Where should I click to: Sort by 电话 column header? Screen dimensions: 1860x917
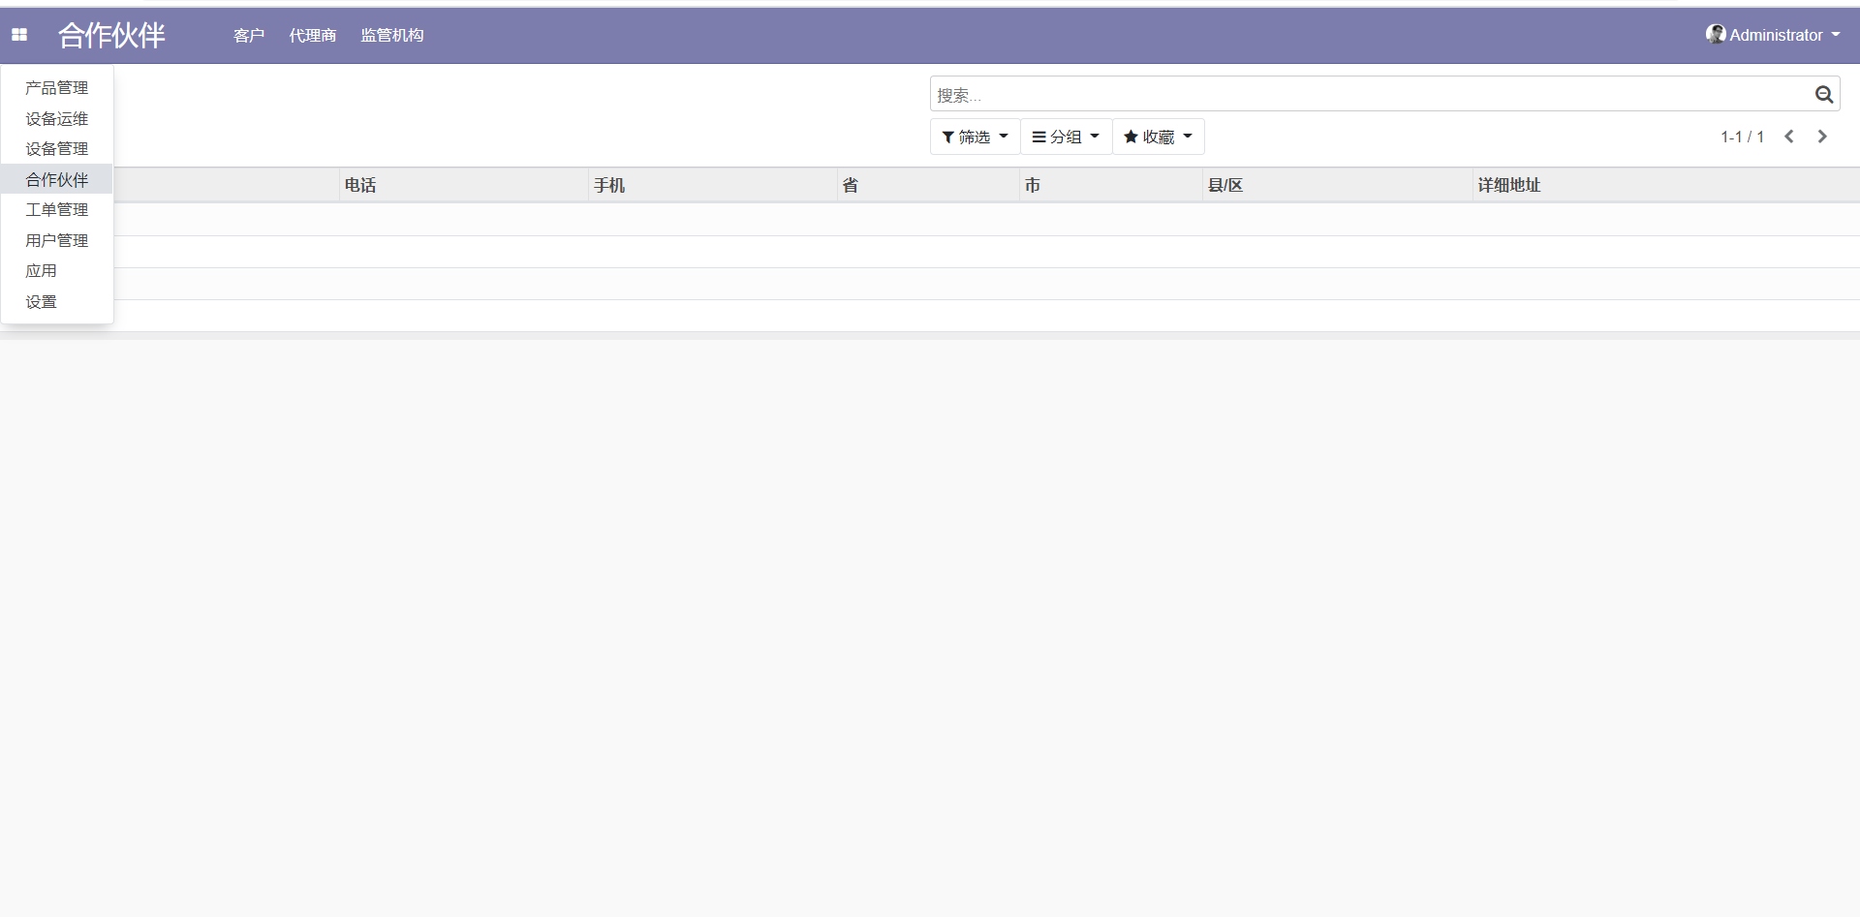464,185
